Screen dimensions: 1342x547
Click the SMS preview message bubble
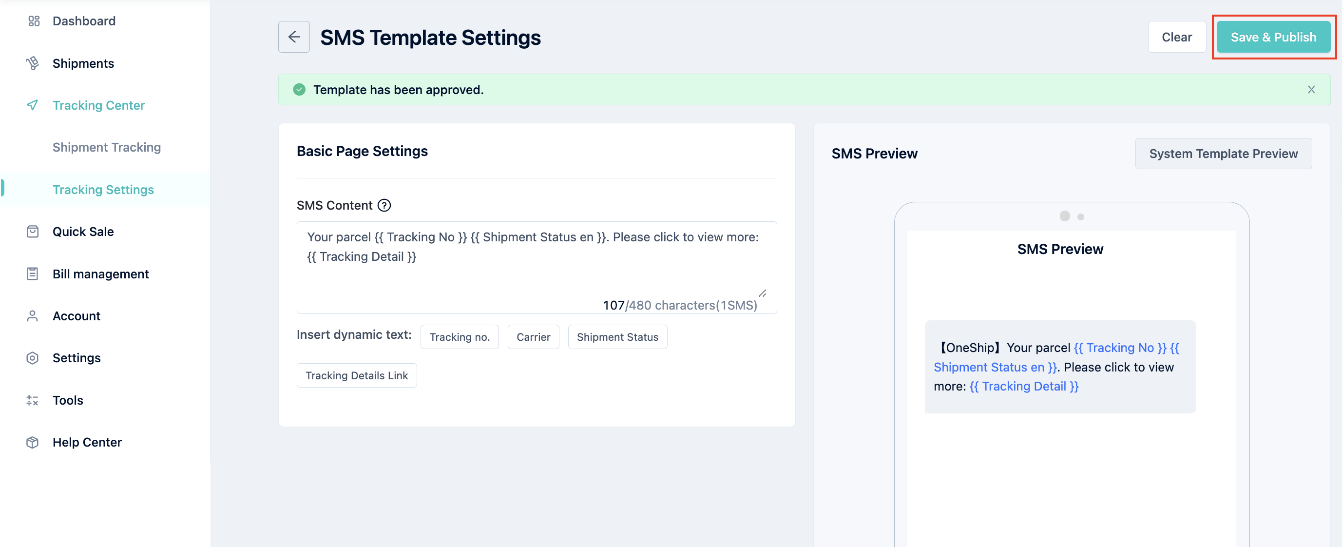(1060, 367)
